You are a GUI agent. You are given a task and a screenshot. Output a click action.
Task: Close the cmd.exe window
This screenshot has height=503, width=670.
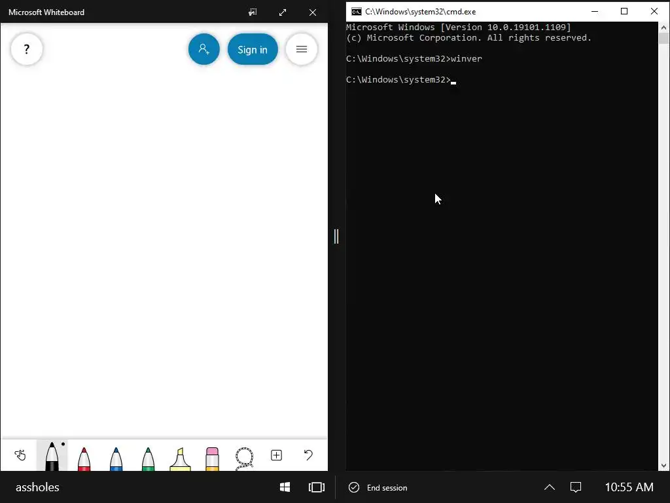[654, 12]
